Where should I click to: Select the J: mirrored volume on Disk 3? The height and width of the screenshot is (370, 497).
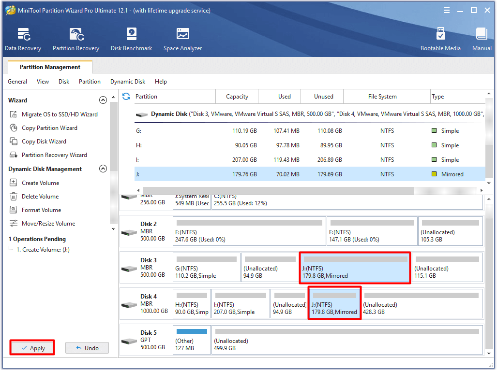click(x=355, y=268)
